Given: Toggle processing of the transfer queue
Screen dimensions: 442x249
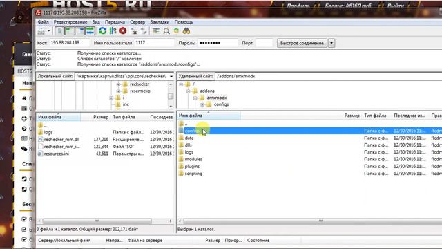Looking at the screenshot, I should point(113,30).
